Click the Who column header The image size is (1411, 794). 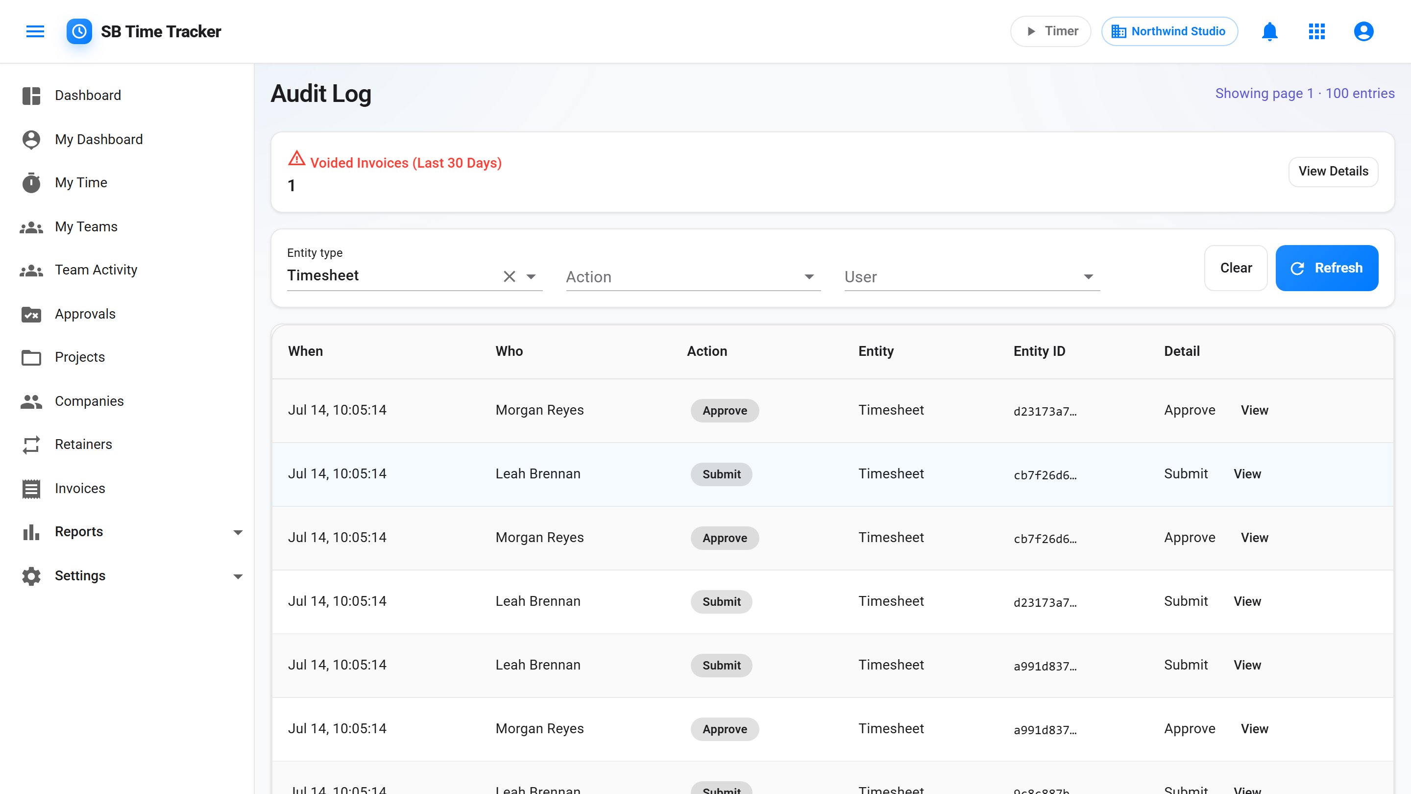(509, 351)
